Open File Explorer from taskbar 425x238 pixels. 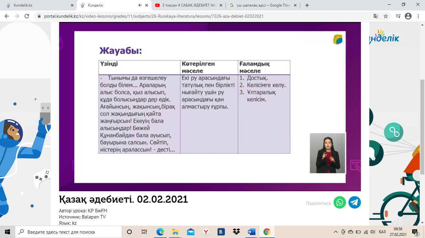click(x=175, y=232)
